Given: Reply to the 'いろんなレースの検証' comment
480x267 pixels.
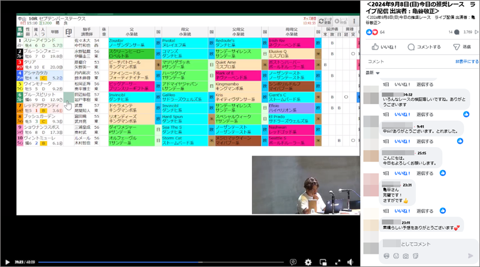Looking at the screenshot, I should pos(425,114).
